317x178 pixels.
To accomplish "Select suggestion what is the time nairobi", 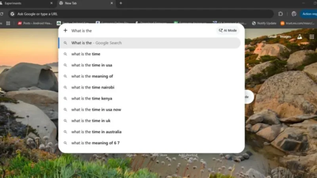I will [x=150, y=87].
